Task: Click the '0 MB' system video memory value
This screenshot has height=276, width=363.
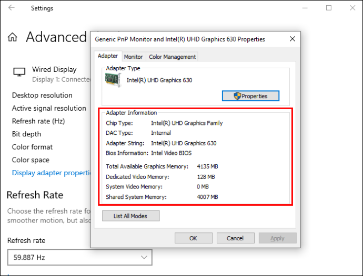Action: tap(203, 187)
